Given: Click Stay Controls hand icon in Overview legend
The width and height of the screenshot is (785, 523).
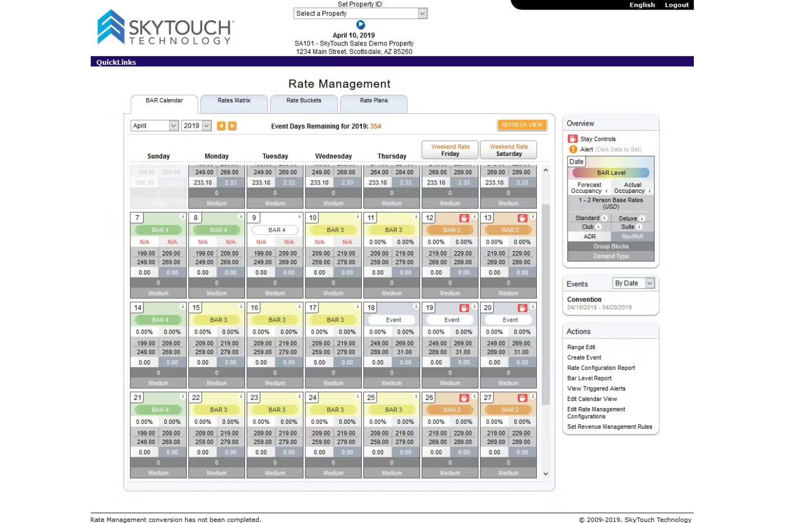Looking at the screenshot, I should [x=573, y=139].
